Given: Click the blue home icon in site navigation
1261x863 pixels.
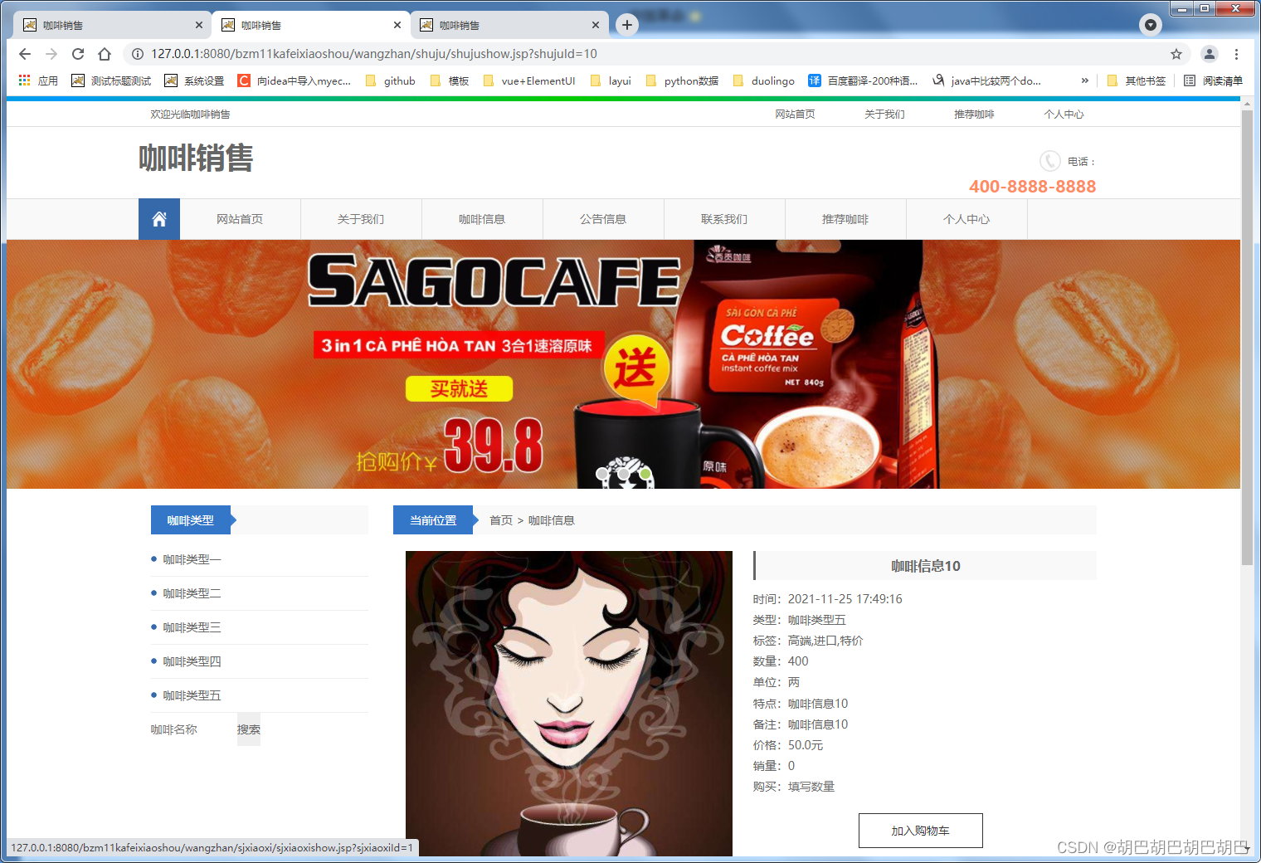Looking at the screenshot, I should coord(159,219).
